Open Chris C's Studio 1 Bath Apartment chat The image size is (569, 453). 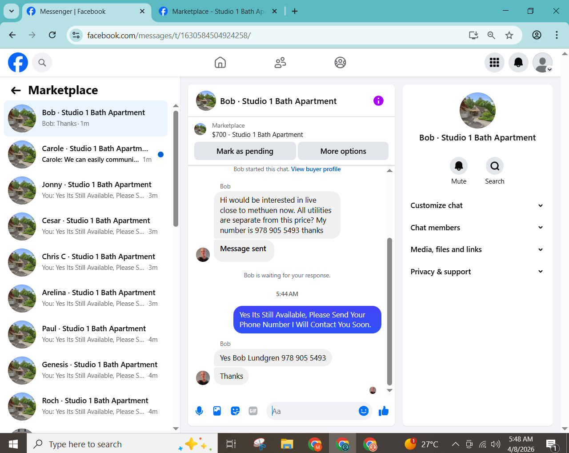tap(86, 262)
